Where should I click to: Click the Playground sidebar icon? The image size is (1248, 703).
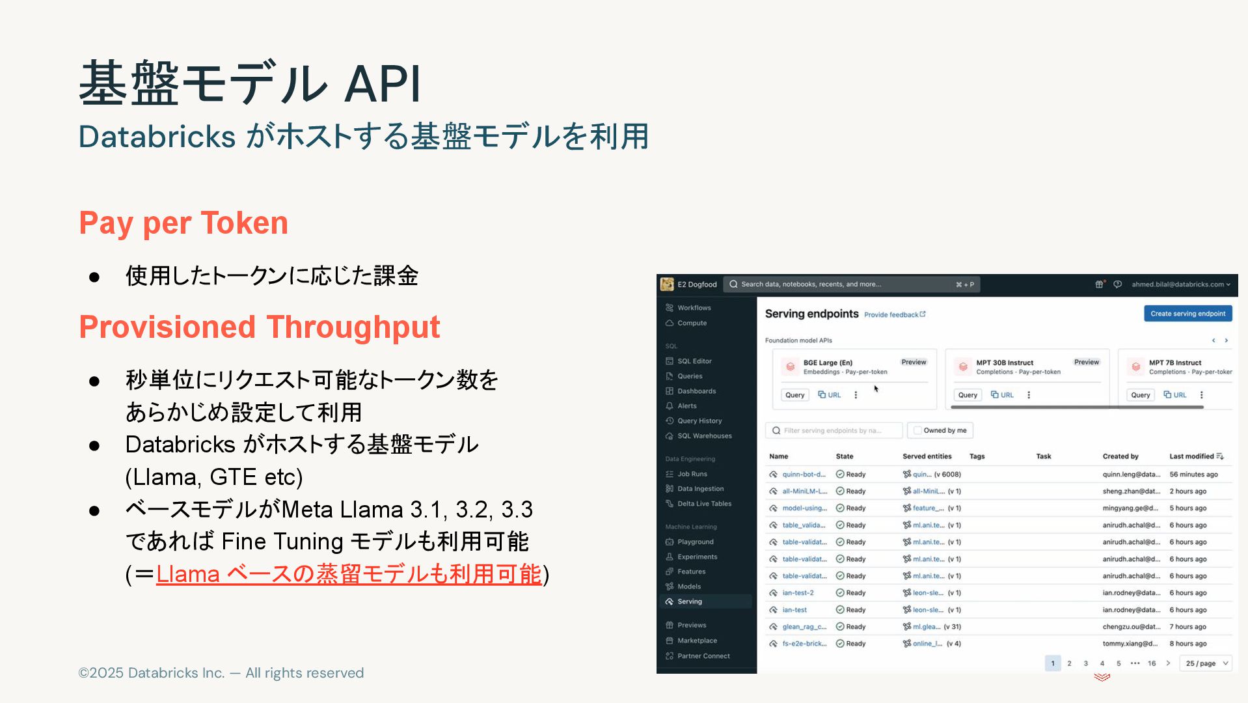tap(670, 542)
